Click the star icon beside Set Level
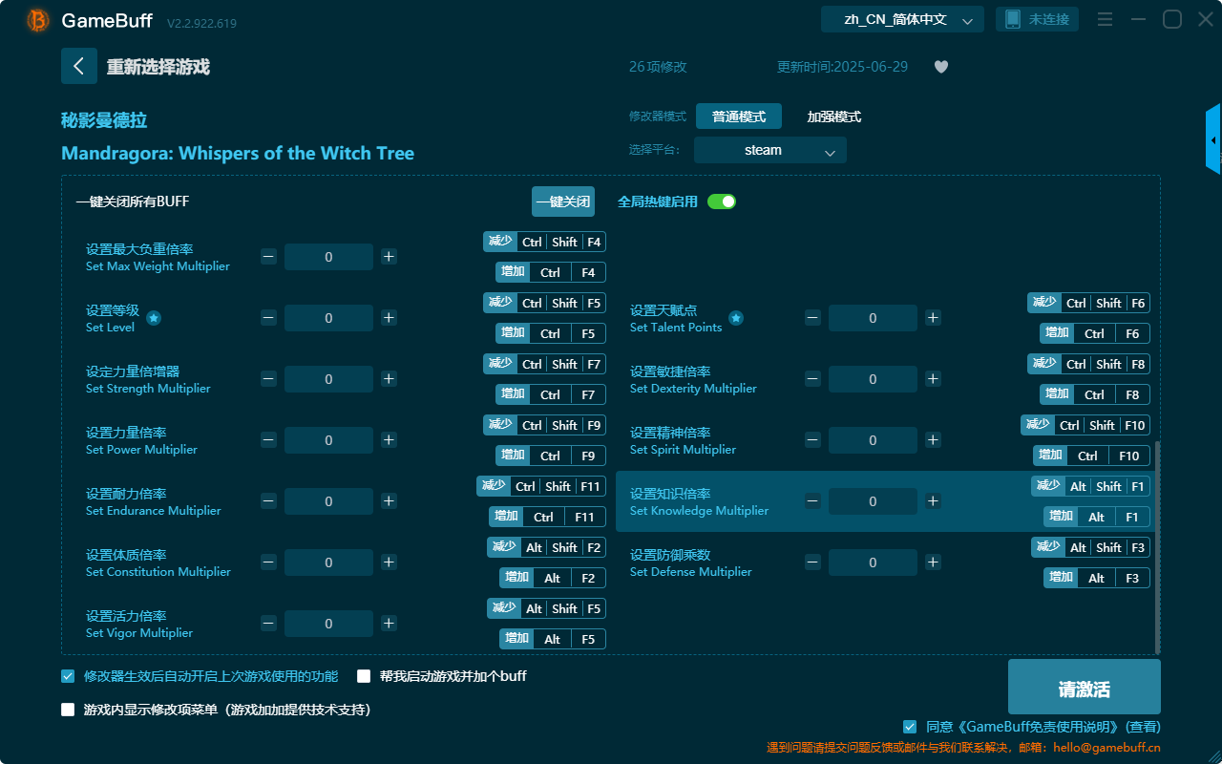Viewport: 1222px width, 764px height. 154,318
